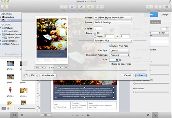
Task: Click the selected text box on poster
Action: (x=85, y=92)
